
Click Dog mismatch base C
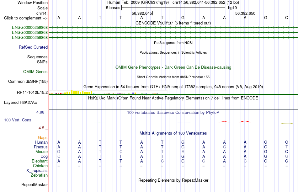[59, 157]
